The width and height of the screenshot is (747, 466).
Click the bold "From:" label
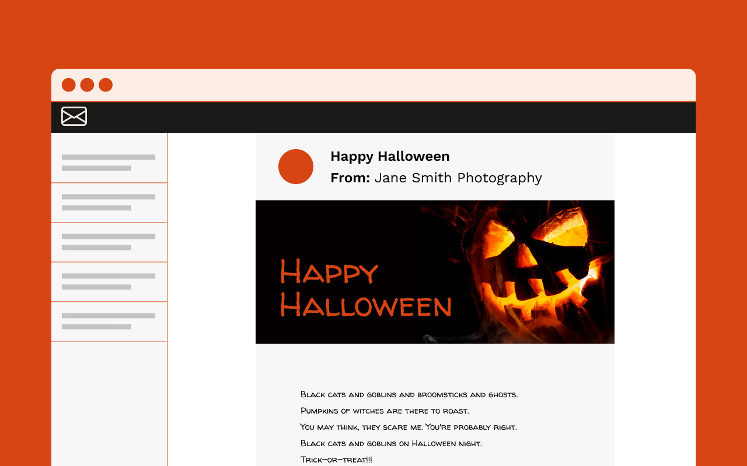tap(350, 178)
